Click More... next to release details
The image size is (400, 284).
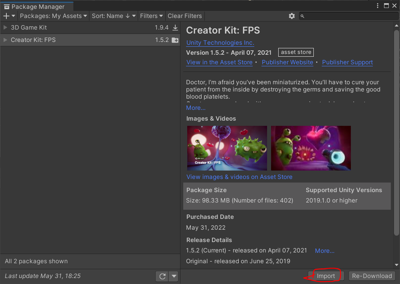click(x=325, y=251)
